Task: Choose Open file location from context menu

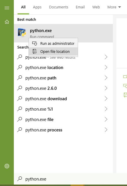Action: click(53, 51)
